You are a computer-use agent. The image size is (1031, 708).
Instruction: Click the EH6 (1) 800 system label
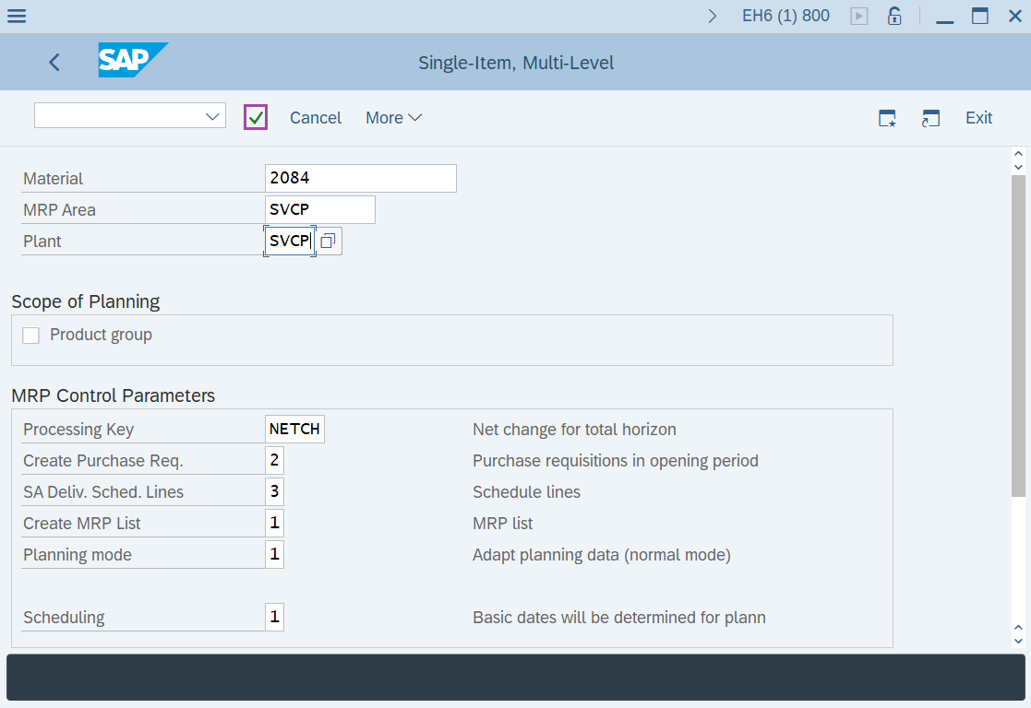[785, 16]
